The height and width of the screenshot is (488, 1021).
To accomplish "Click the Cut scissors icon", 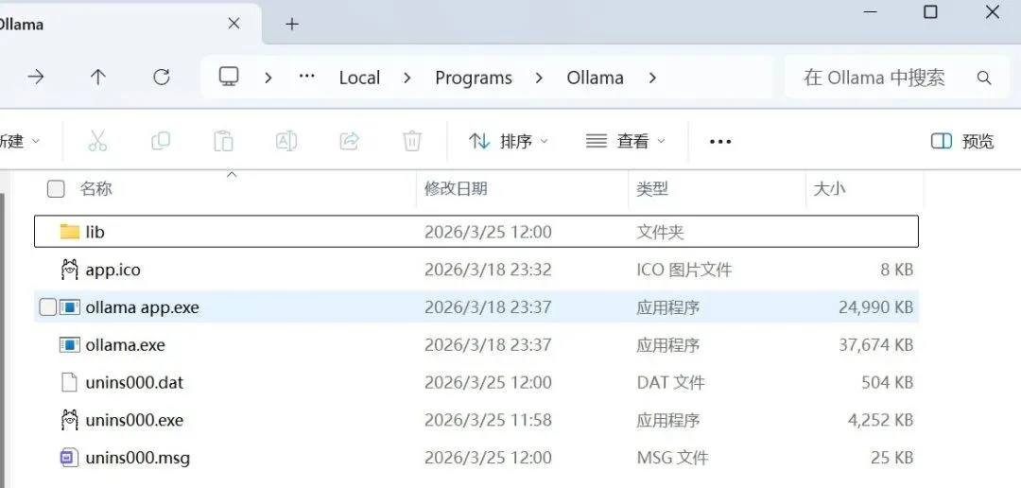I will pos(97,141).
